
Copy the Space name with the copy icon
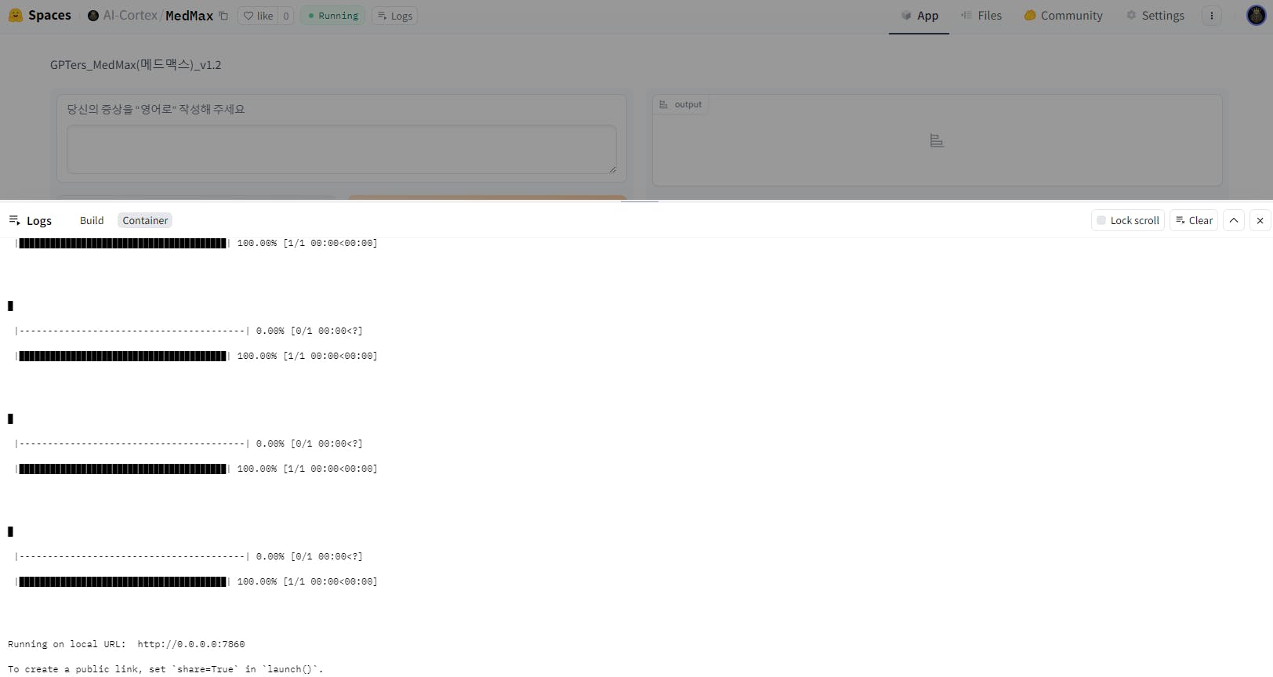pos(223,16)
